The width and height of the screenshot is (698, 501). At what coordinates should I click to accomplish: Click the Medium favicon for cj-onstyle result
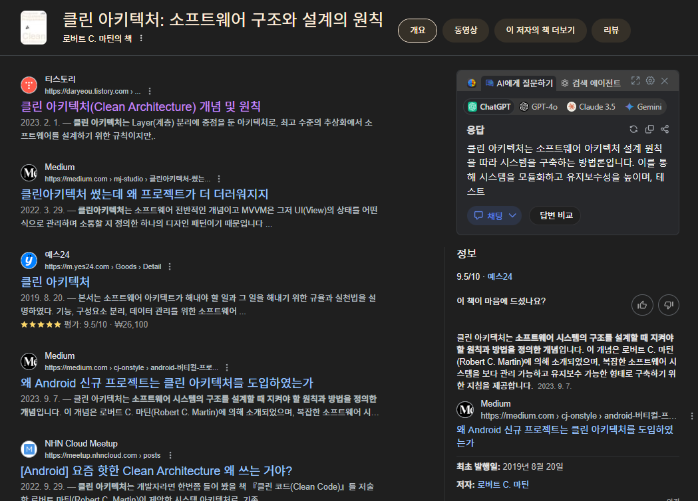[29, 361]
